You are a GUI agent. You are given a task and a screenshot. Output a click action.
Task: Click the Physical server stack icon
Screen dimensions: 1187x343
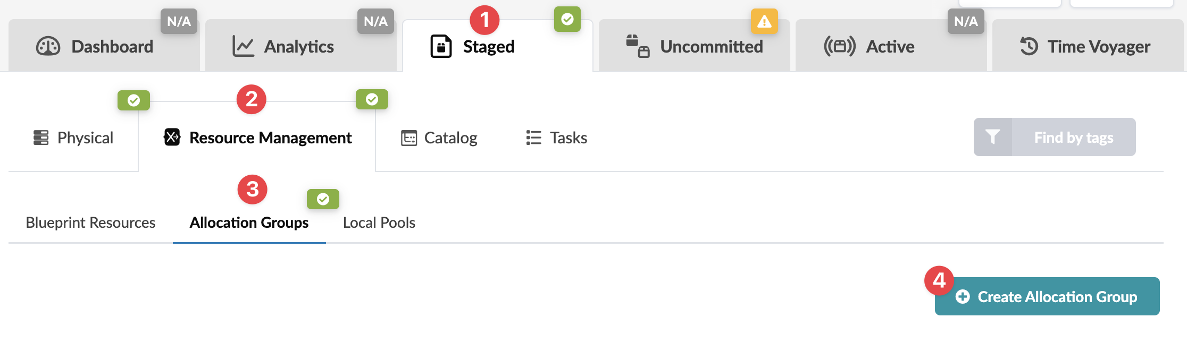pyautogui.click(x=41, y=138)
